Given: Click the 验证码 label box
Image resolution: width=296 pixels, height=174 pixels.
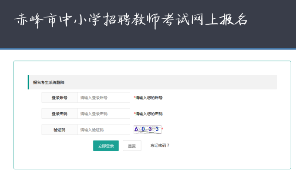Looking at the screenshot, I should (60, 130).
